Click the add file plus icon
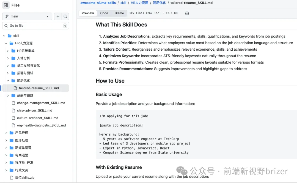Image resolution: width=297 pixels, height=183 pixels. coord(58,17)
